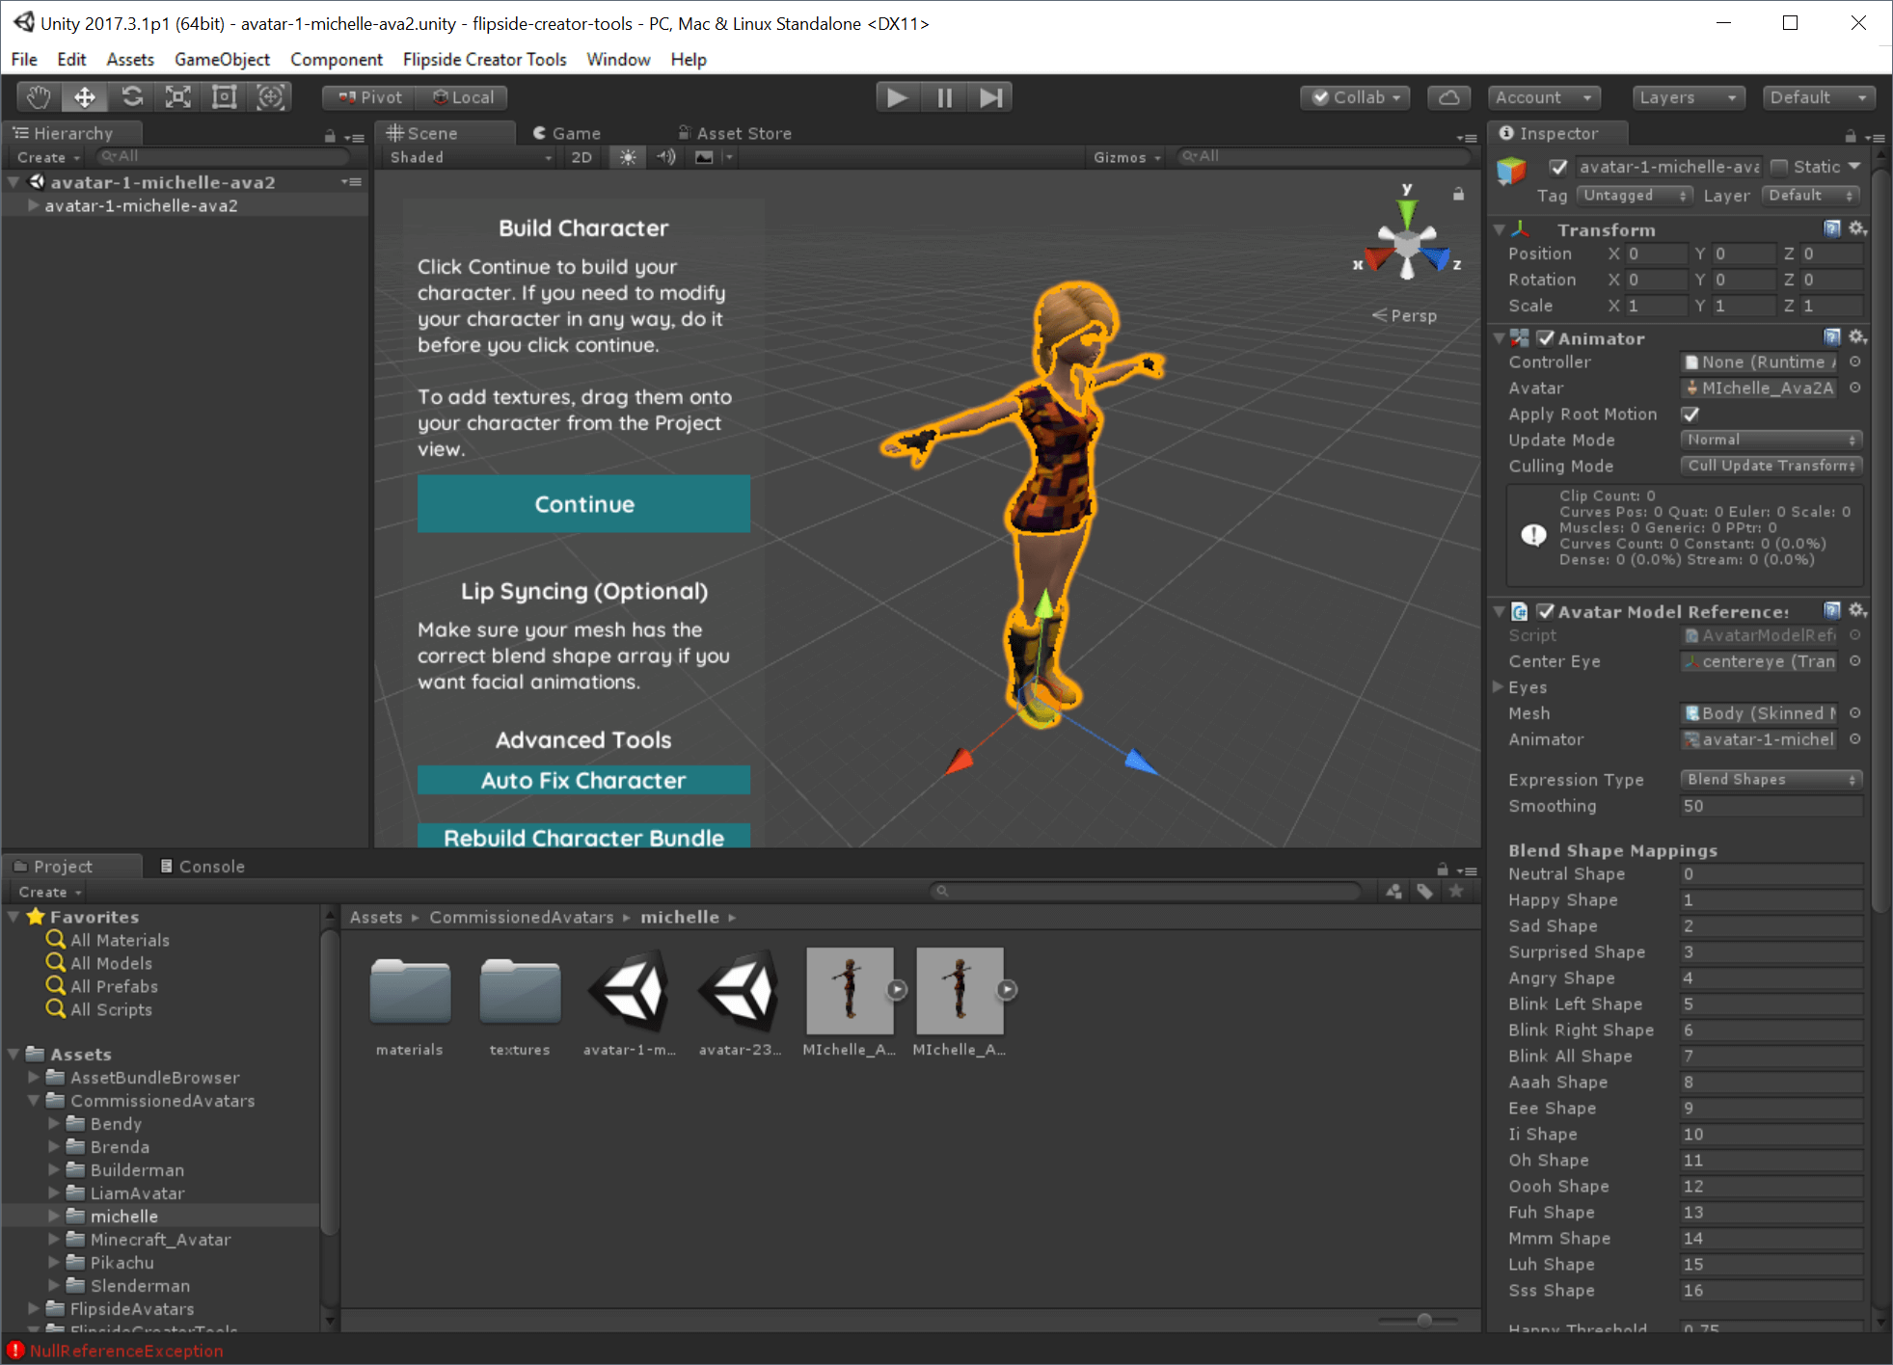This screenshot has width=1893, height=1365.
Task: Open the Gizmos dropdown
Action: (x=1126, y=157)
